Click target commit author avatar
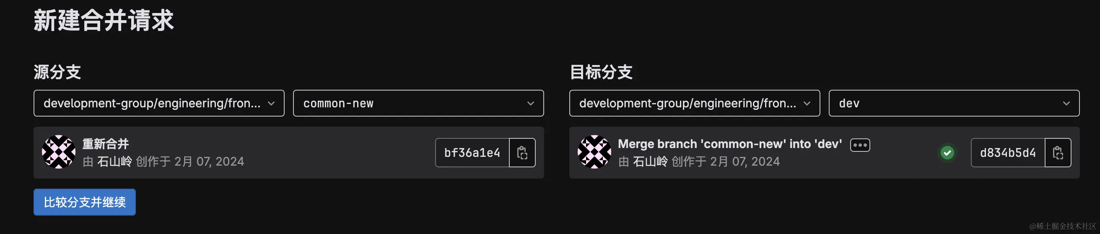Image resolution: width=1100 pixels, height=234 pixels. tap(594, 152)
